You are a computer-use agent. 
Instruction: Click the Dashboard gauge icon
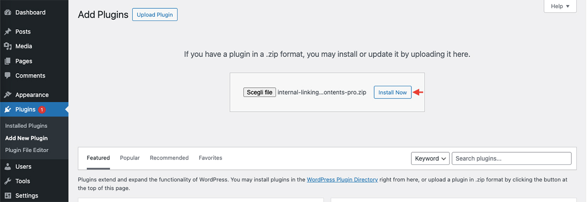8,12
